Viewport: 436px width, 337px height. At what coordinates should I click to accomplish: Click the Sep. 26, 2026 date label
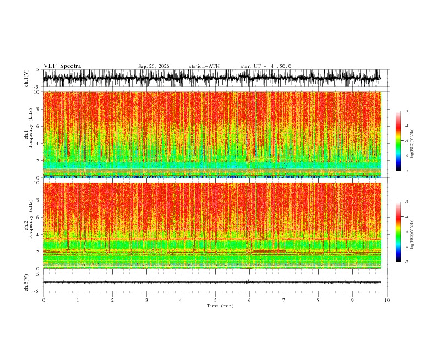(154, 66)
